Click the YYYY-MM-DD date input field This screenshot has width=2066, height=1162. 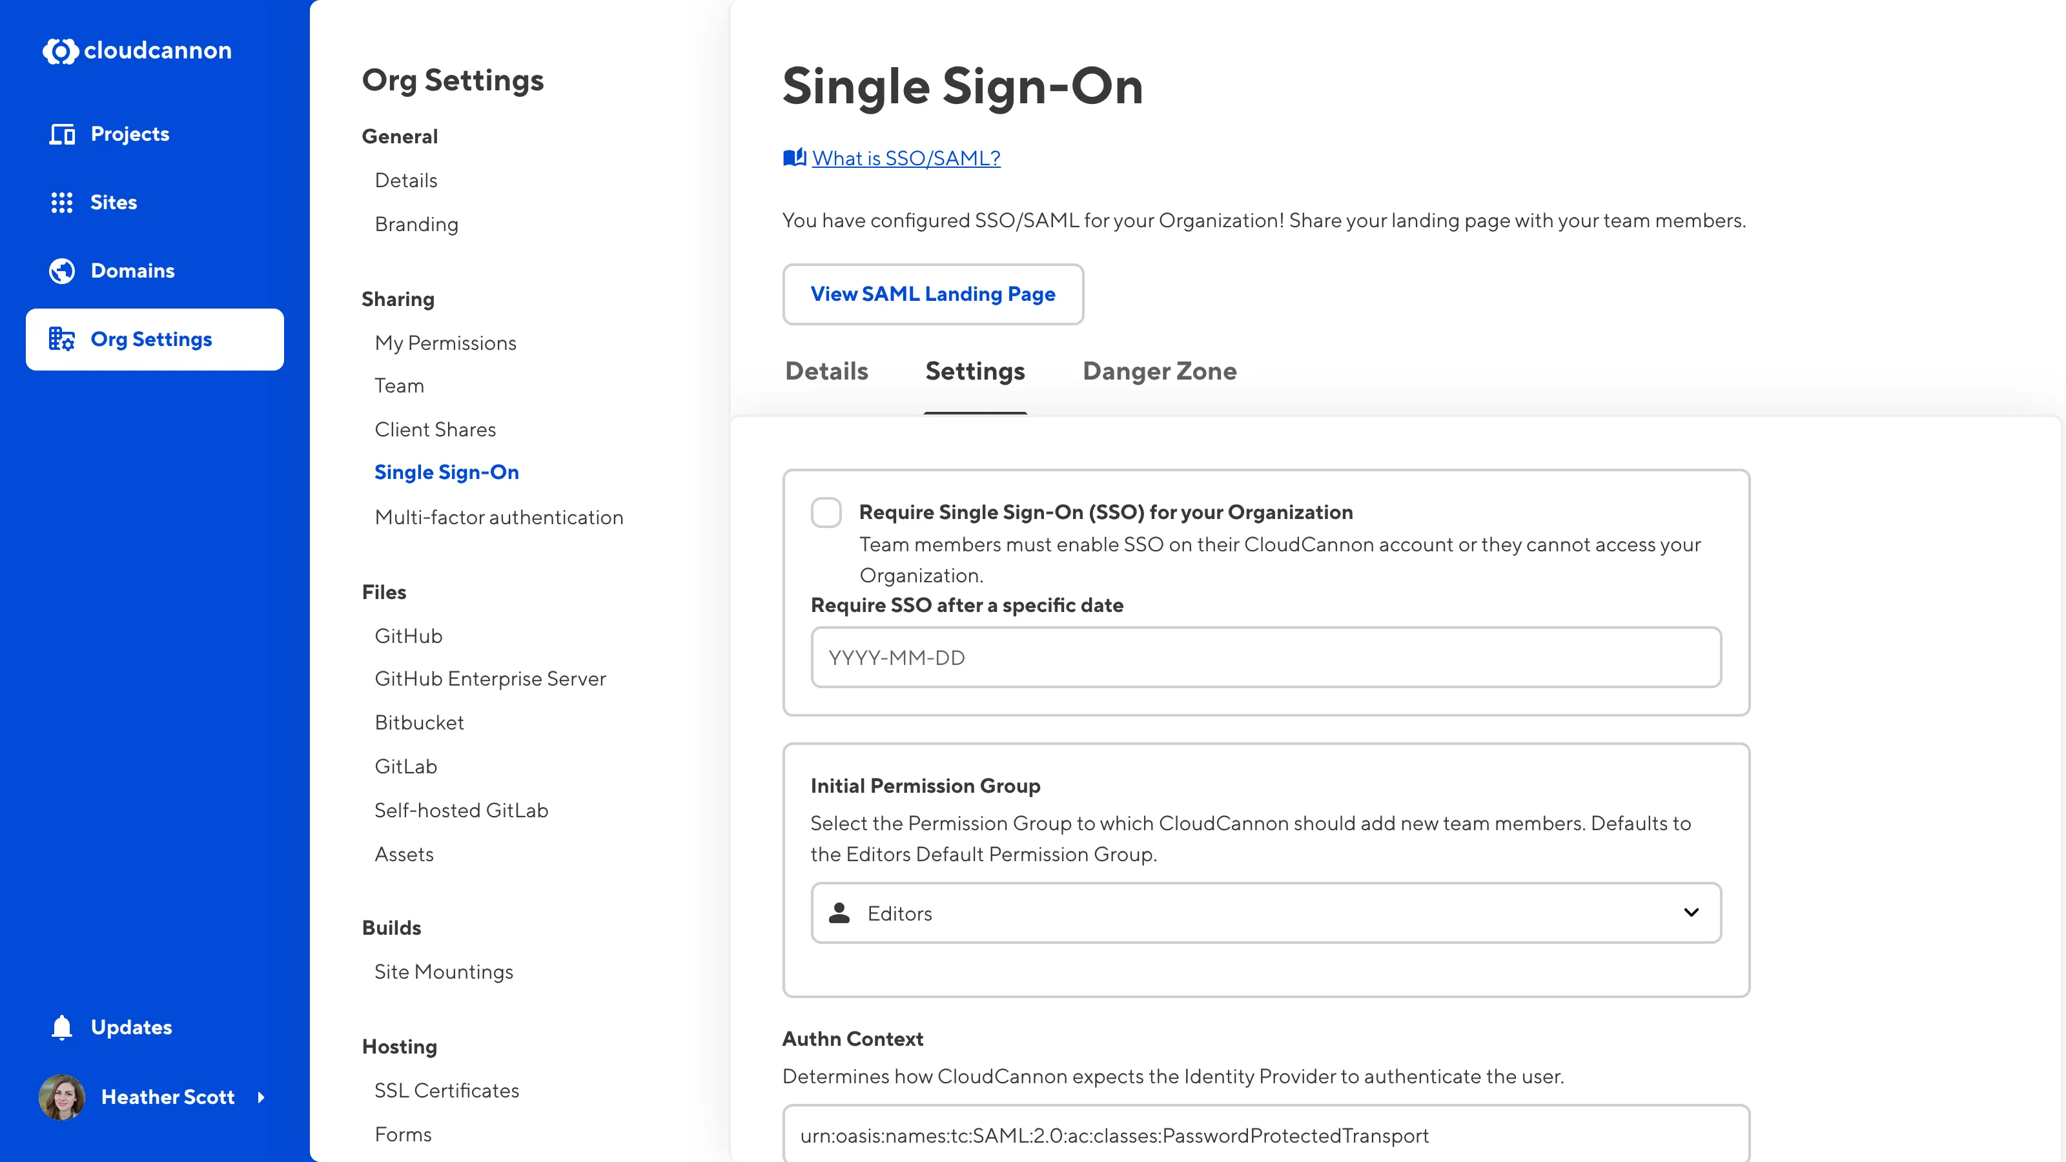point(1265,658)
